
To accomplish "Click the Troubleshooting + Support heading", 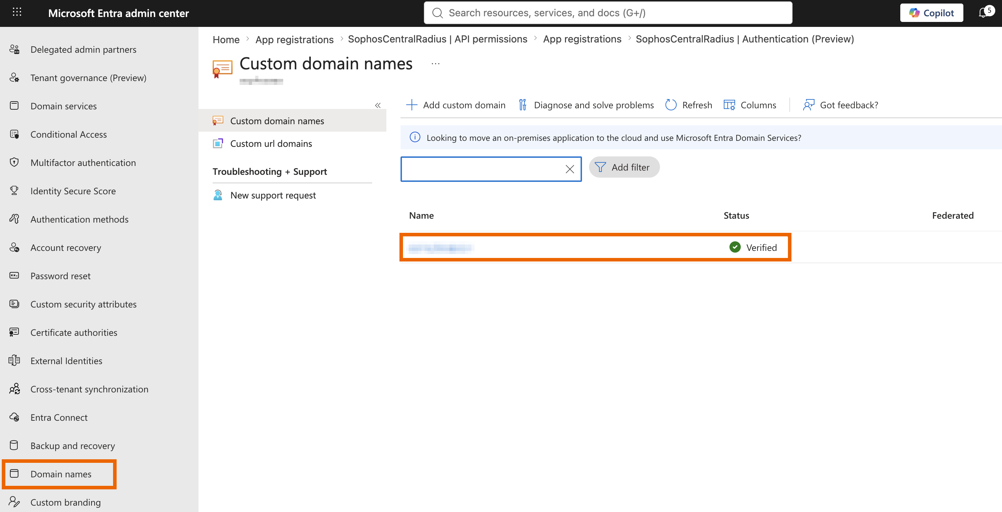I will pos(270,172).
